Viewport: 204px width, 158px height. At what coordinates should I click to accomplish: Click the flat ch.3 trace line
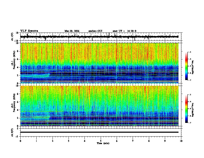[99, 132]
